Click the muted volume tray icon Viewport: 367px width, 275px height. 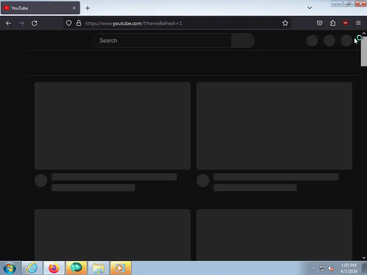pyautogui.click(x=331, y=269)
